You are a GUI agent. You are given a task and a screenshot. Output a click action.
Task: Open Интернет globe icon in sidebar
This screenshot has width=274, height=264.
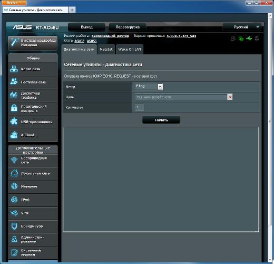14,186
